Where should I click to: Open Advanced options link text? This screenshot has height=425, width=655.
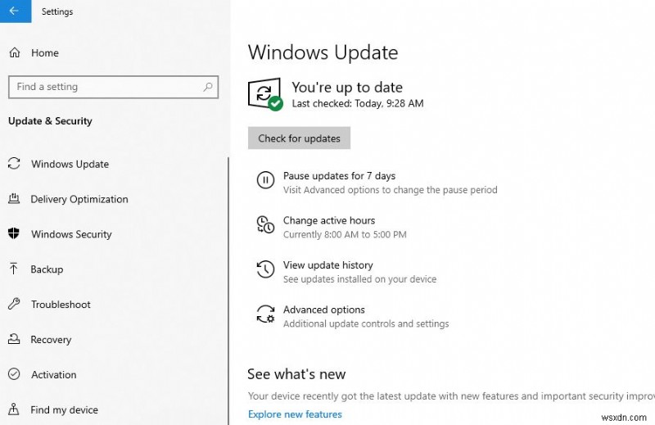[323, 310]
